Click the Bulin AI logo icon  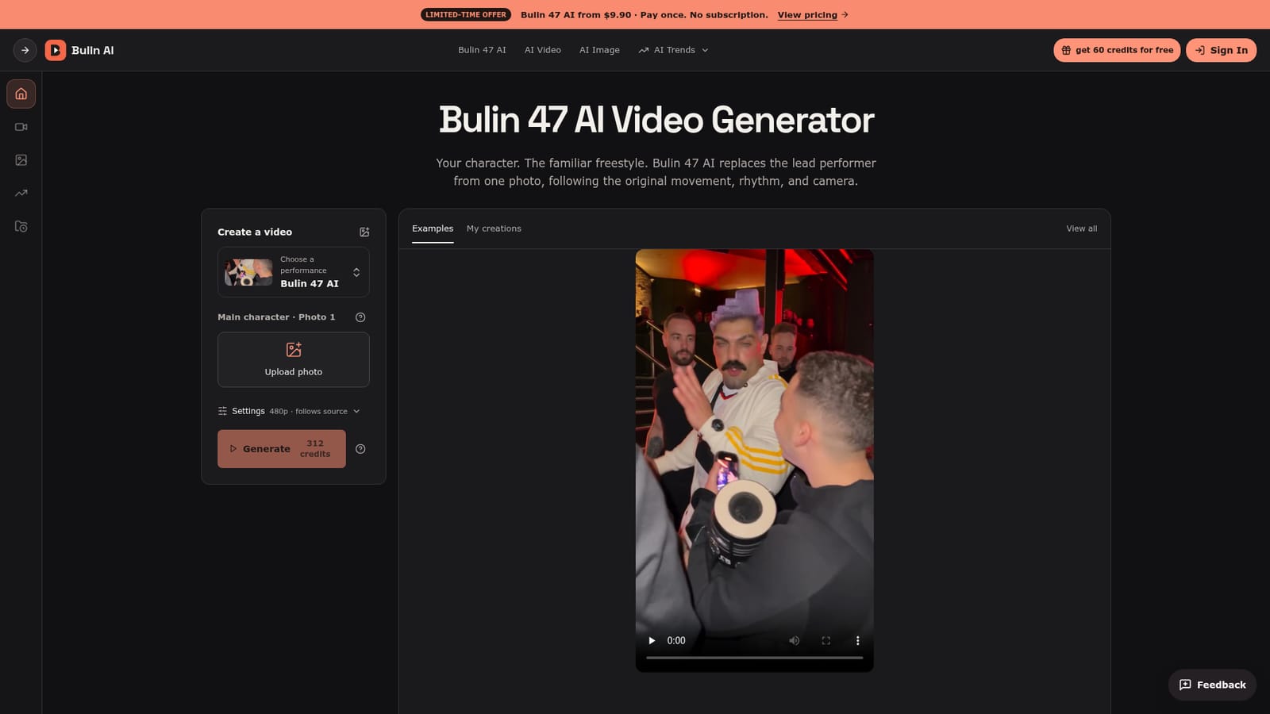[56, 50]
